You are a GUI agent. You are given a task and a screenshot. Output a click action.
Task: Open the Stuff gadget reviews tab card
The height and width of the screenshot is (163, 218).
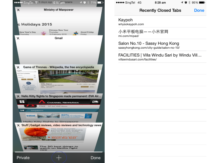tap(59, 137)
